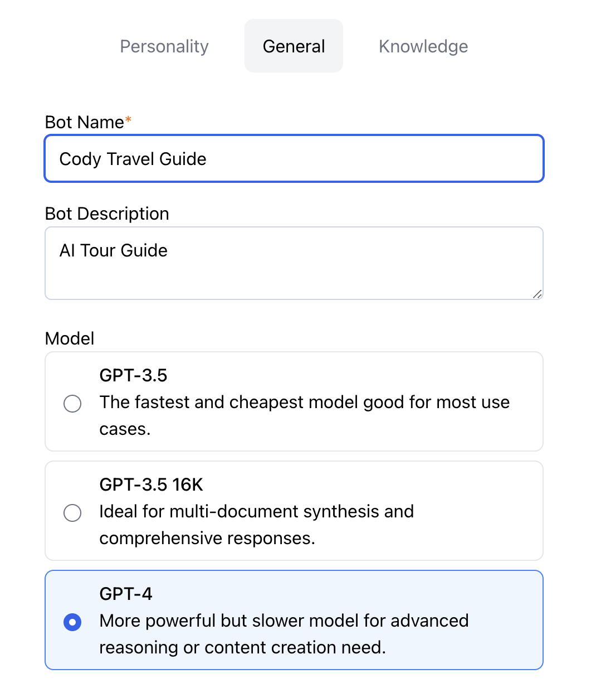Viewport: 596px width, 688px height.
Task: Click the Bot Description label
Action: (x=107, y=214)
